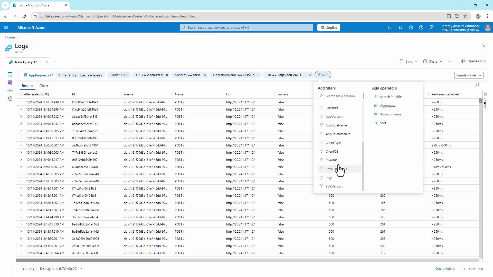
Task: Focus the Search for a column field
Action: point(340,96)
